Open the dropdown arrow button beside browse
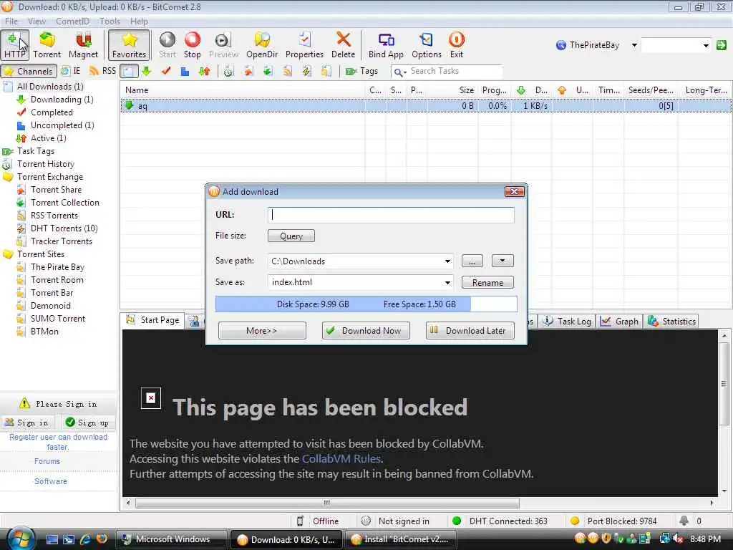 pyautogui.click(x=503, y=261)
